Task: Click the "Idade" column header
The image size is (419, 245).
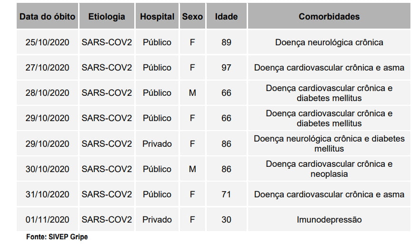Action: coord(226,17)
